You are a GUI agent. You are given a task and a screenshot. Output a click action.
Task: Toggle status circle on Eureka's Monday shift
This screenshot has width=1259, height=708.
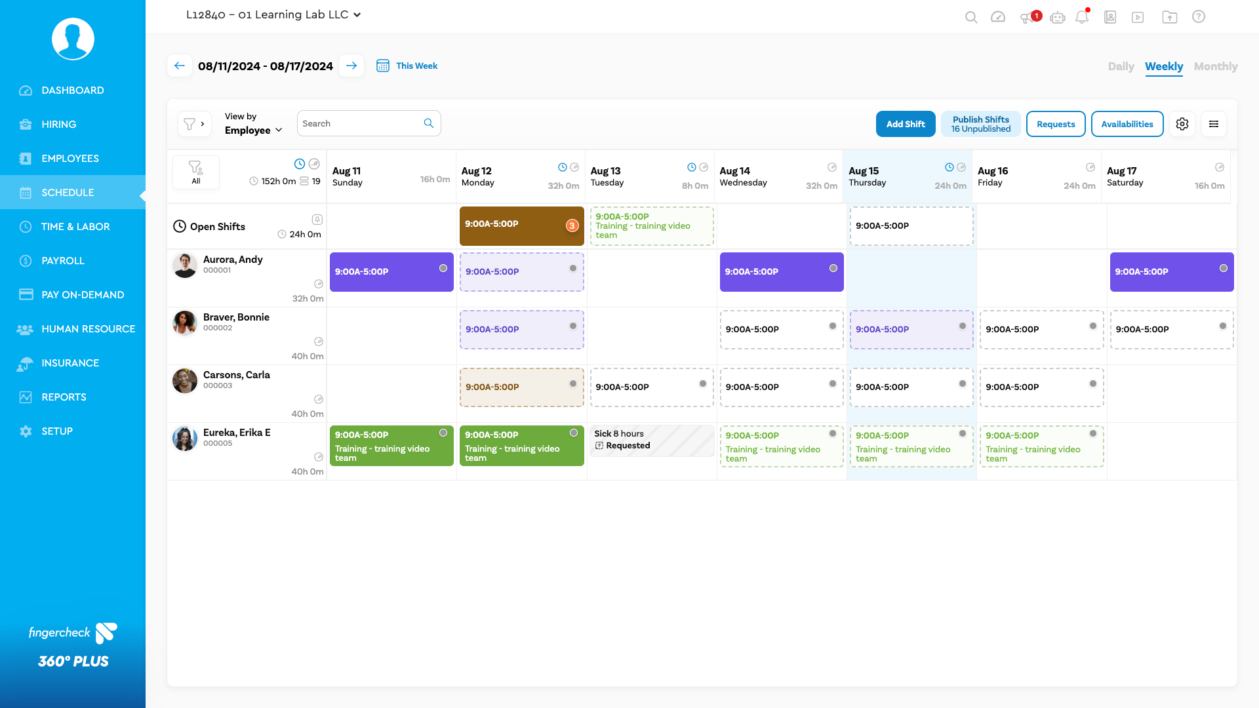(x=574, y=433)
